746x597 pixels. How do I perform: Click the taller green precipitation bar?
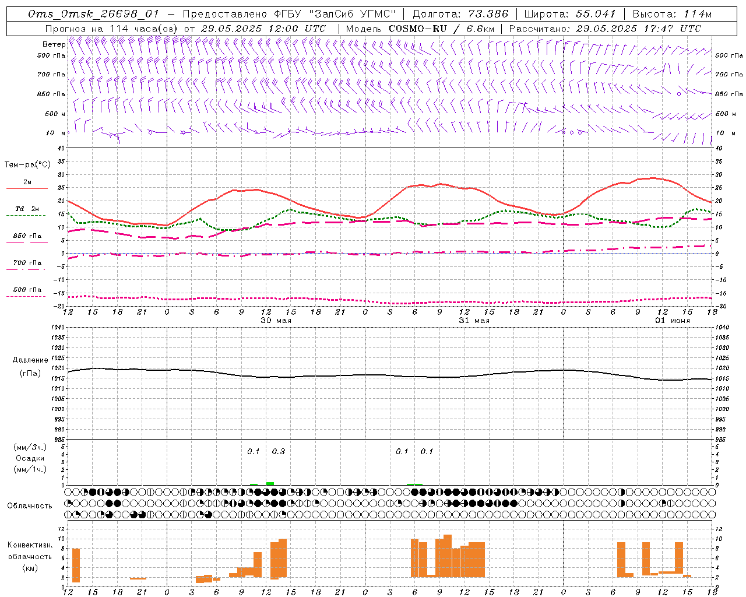click(x=270, y=483)
